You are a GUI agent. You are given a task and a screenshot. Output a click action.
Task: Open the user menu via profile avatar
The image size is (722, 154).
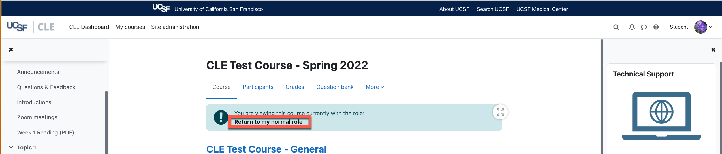pyautogui.click(x=701, y=27)
